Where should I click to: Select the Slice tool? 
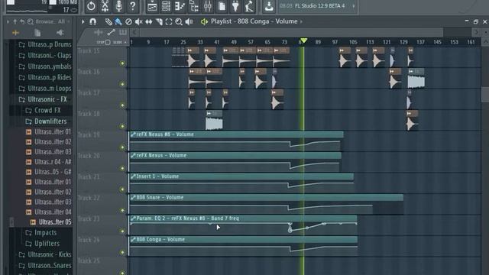[x=159, y=21]
